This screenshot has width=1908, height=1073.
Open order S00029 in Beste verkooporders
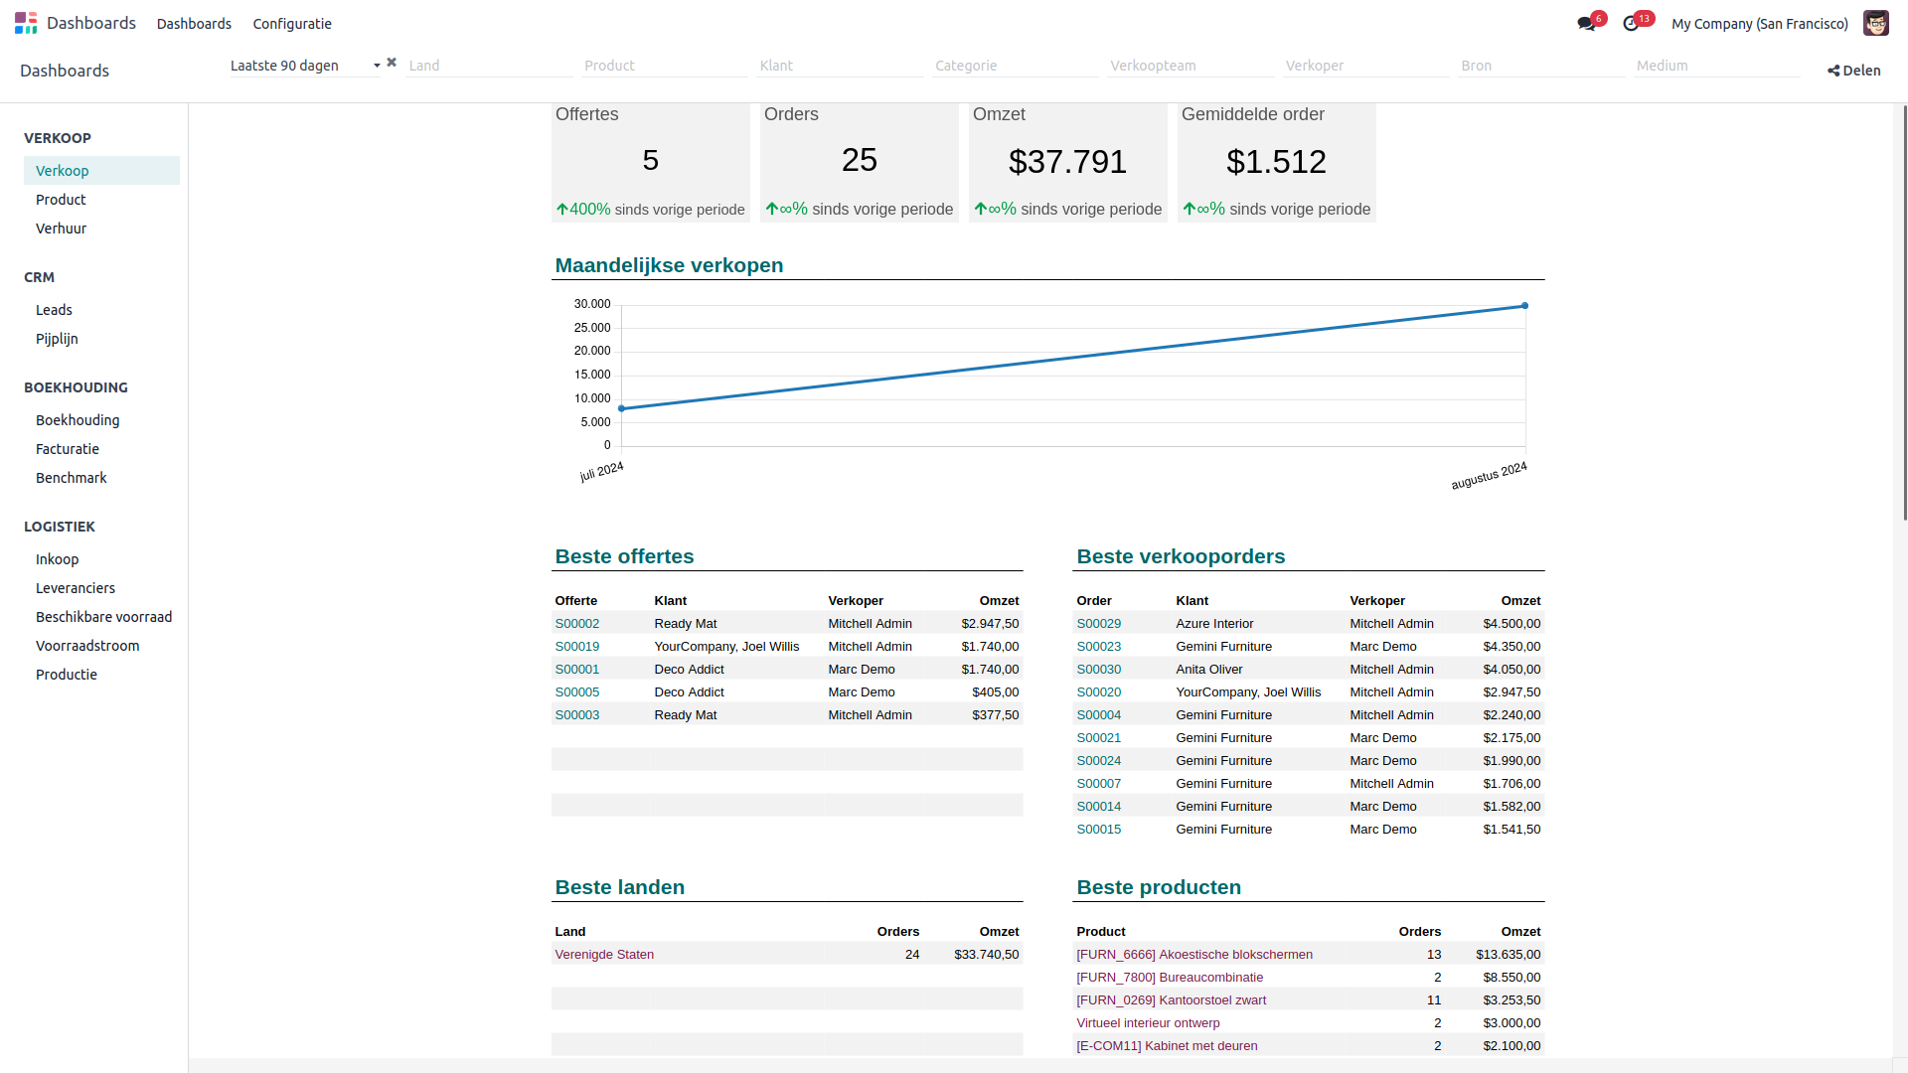(x=1098, y=623)
